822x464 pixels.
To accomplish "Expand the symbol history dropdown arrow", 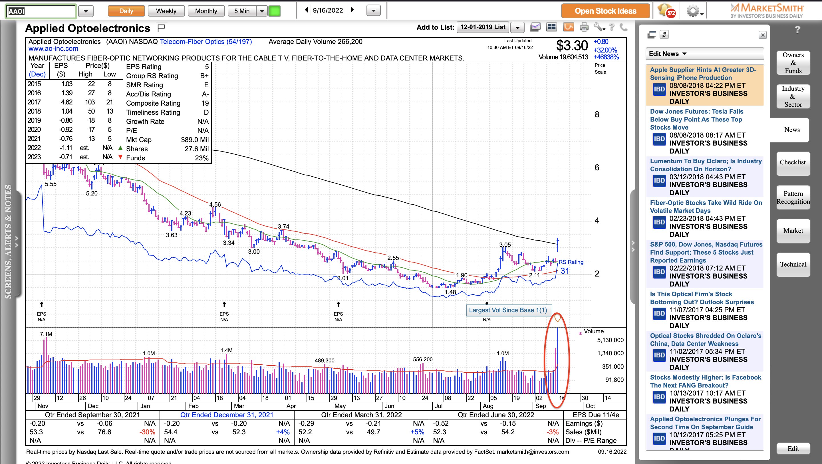I will point(86,11).
